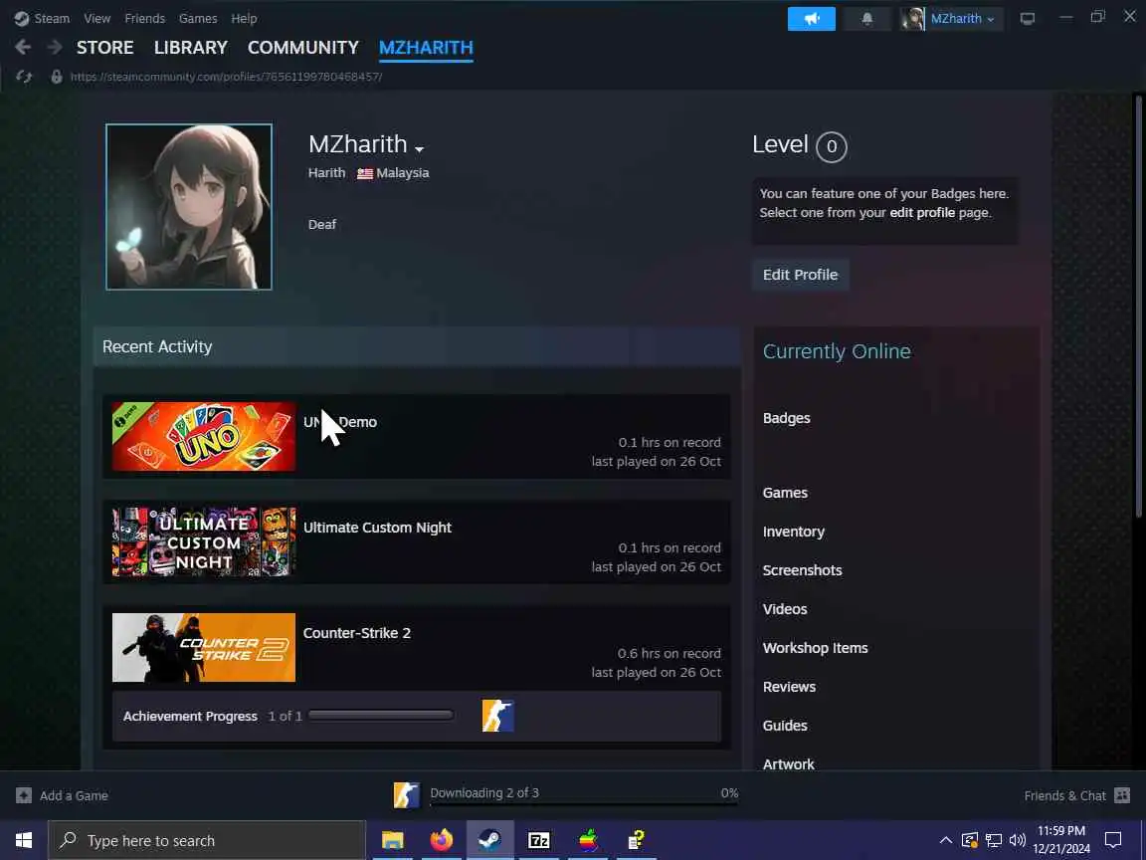The width and height of the screenshot is (1146, 860).
Task: Click the Malaysia flag icon
Action: pyautogui.click(x=365, y=173)
